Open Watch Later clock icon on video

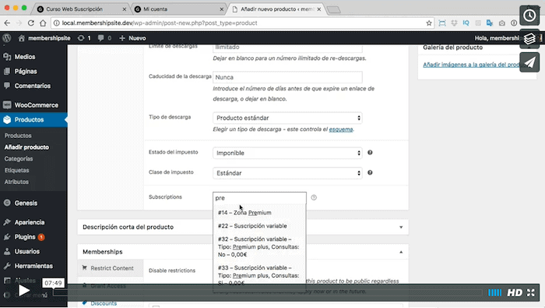click(529, 16)
